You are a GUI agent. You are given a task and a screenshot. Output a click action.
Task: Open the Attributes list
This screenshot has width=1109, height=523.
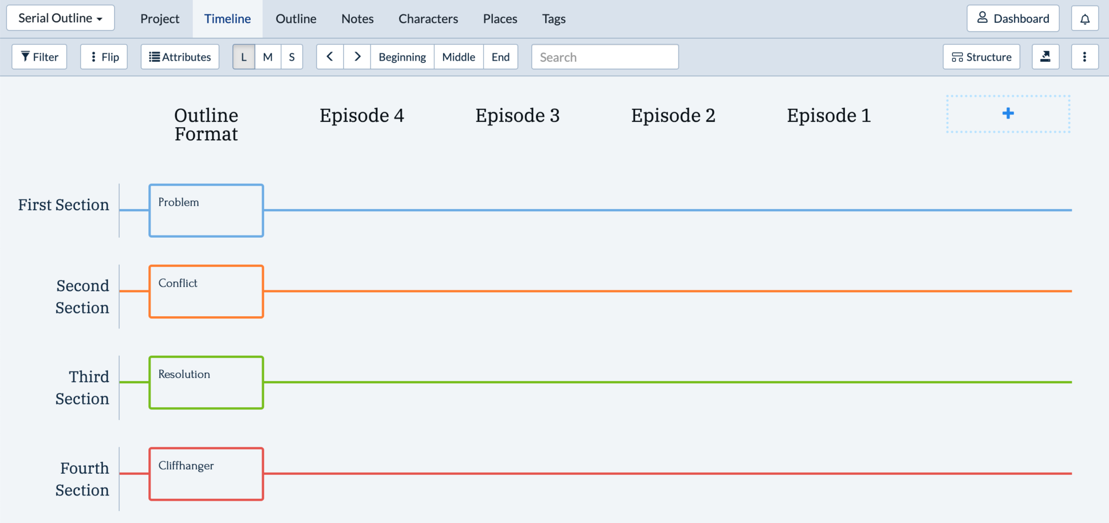click(180, 57)
